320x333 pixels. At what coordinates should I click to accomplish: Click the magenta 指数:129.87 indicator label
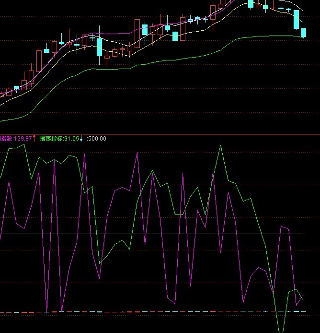point(16,139)
